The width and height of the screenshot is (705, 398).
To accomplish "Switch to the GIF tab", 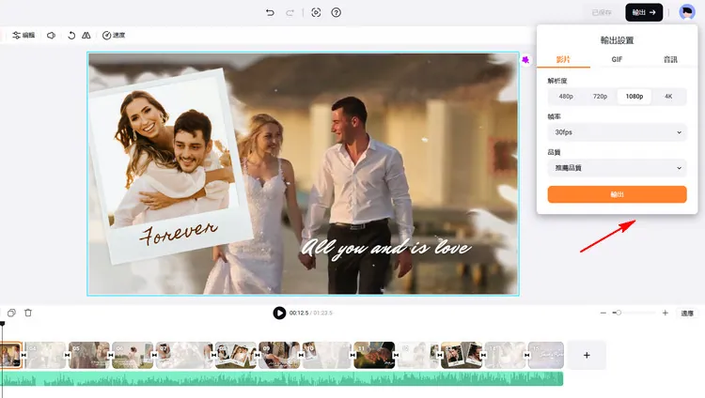I will pyautogui.click(x=617, y=59).
